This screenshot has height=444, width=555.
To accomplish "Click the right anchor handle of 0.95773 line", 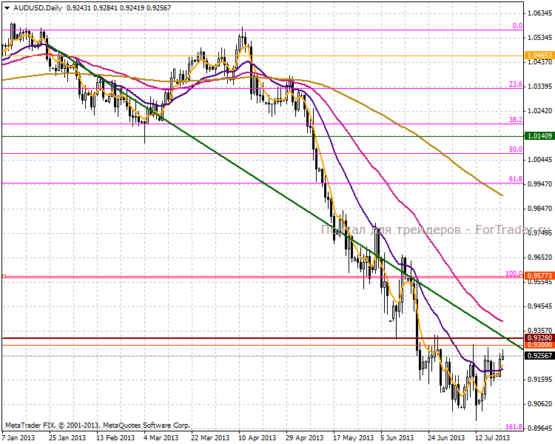I will point(522,276).
